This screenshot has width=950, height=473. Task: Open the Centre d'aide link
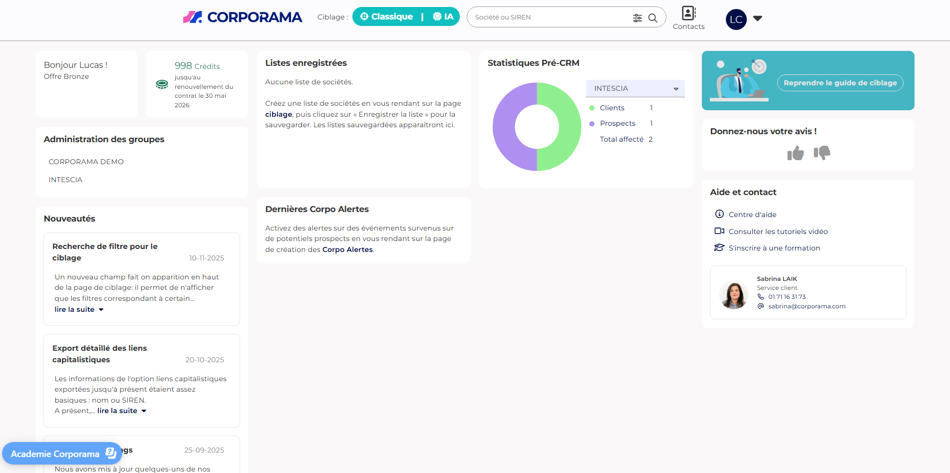[752, 215]
